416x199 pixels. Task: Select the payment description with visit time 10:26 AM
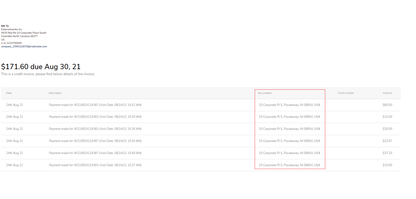pos(95,129)
